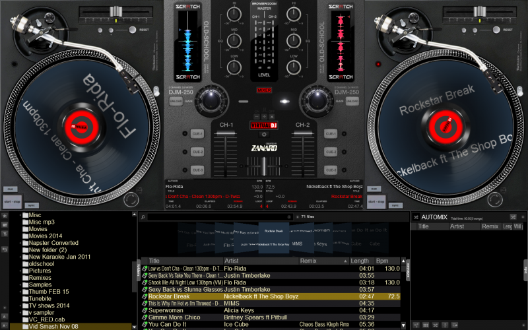The image size is (528, 330).
Task: Click the CH-1 volume fader
Action: click(x=226, y=134)
